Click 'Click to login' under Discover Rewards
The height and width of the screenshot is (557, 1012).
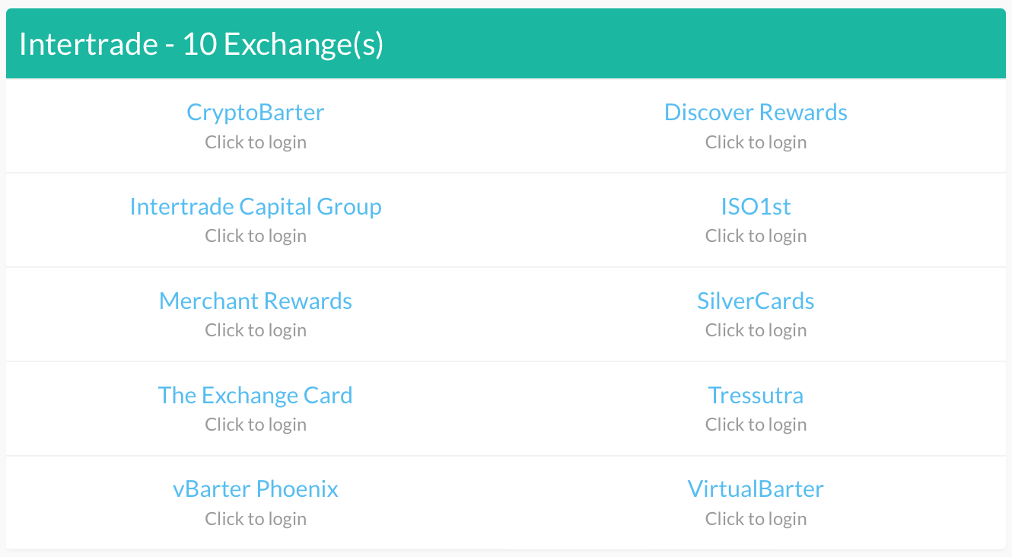(x=756, y=142)
